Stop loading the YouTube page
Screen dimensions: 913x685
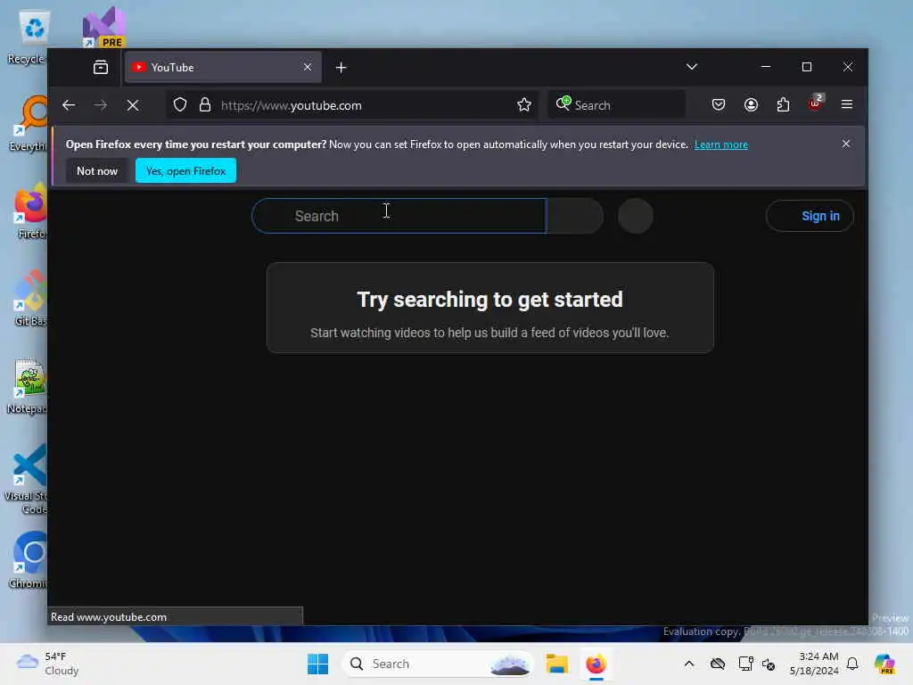click(133, 105)
